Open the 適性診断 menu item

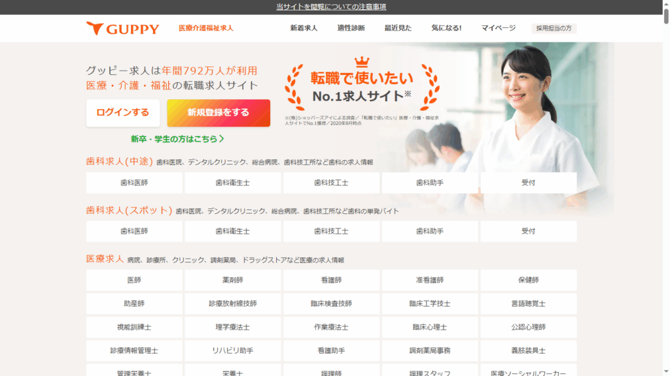tap(351, 28)
